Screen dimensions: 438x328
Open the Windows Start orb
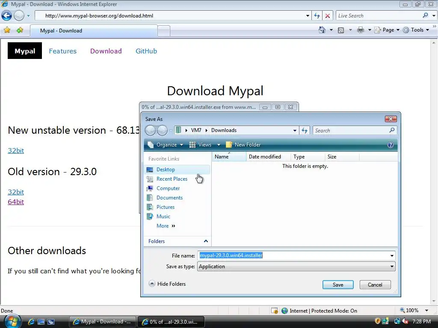pyautogui.click(x=12, y=322)
